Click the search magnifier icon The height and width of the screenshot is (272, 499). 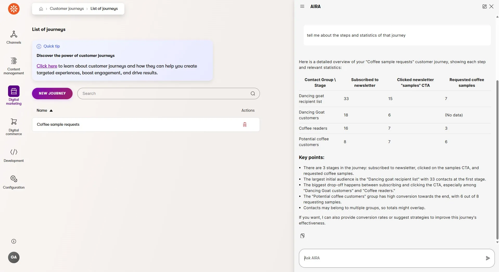pyautogui.click(x=253, y=94)
